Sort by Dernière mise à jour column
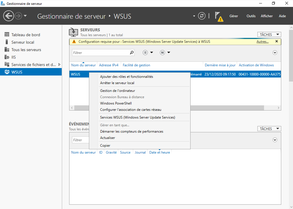The width and height of the screenshot is (293, 209). pyautogui.click(x=220, y=65)
